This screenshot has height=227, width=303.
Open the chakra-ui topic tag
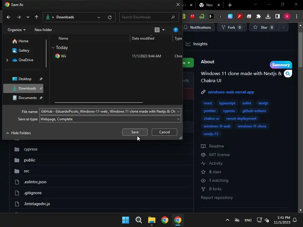[x=211, y=119]
